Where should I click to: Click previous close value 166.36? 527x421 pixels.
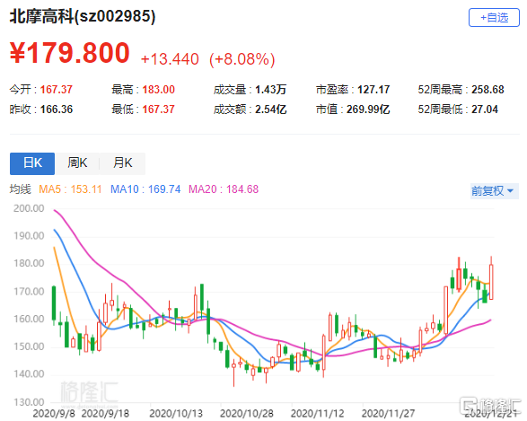[x=57, y=110]
